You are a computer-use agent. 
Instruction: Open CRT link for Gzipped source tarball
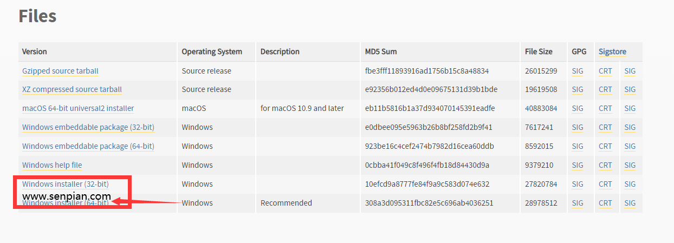coord(605,71)
